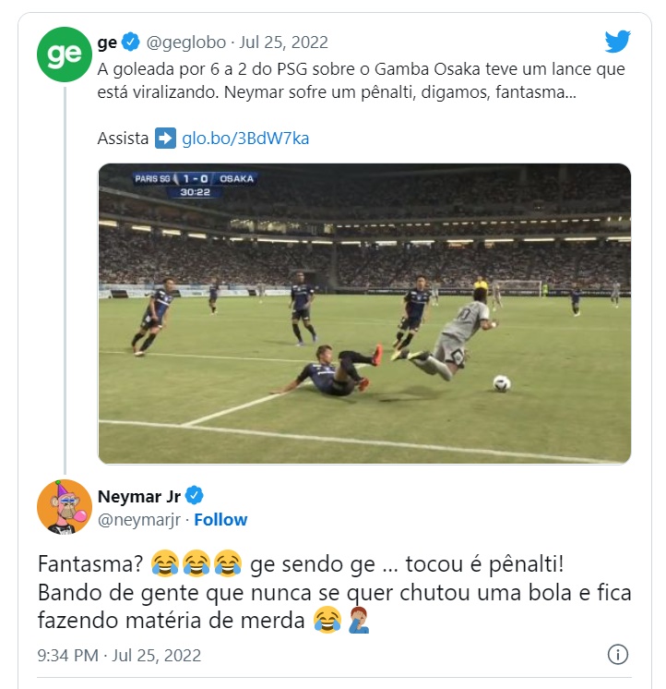Open the ge green profile avatar

pyautogui.click(x=65, y=54)
